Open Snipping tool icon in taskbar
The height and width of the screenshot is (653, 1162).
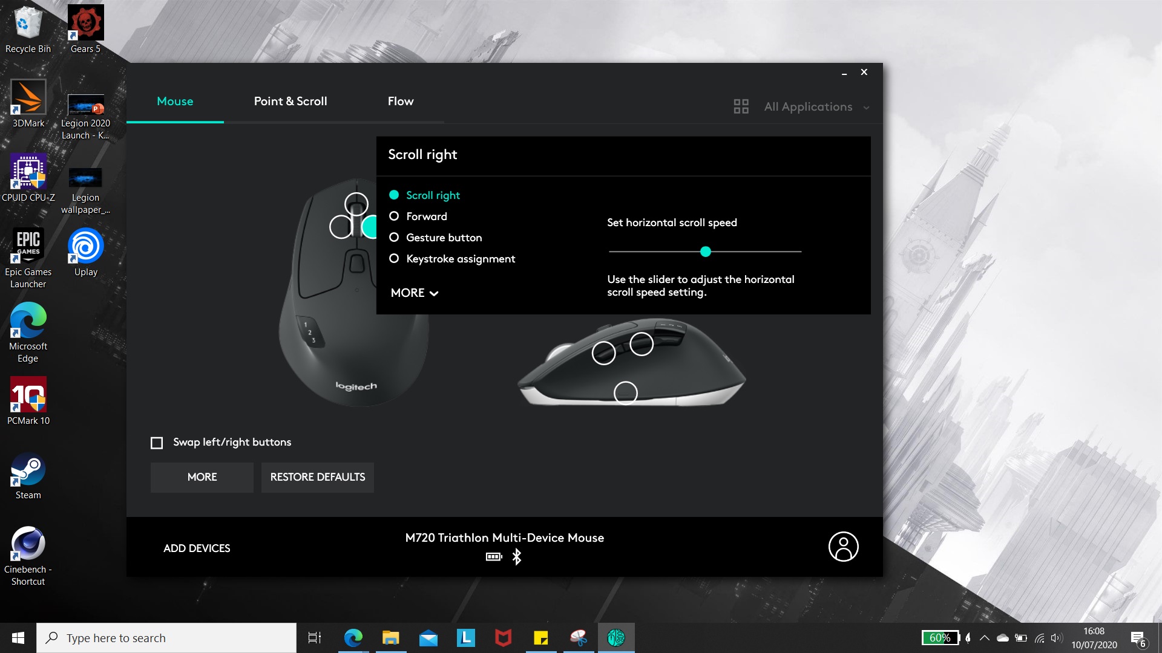point(579,637)
